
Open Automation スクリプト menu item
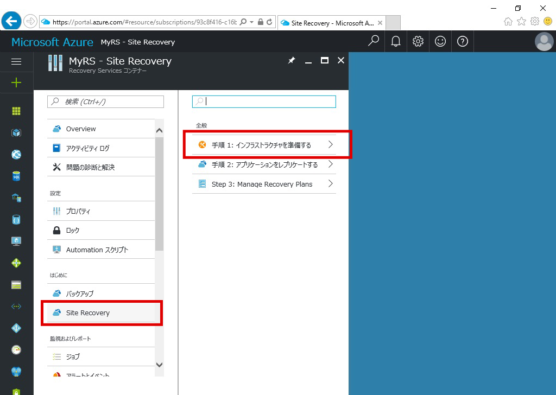click(x=101, y=250)
